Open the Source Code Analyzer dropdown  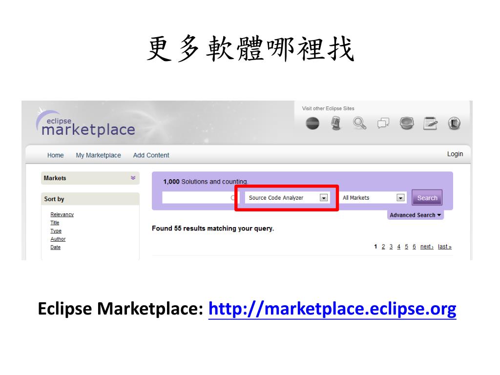coord(287,198)
